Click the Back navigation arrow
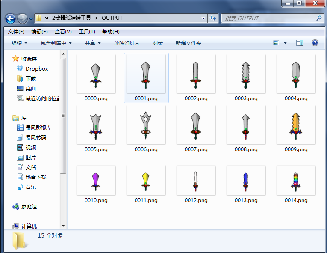327x253 pixels. pyautogui.click(x=10, y=18)
